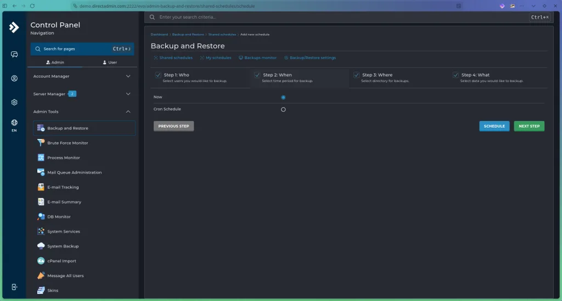Viewport: 562px width, 301px height.
Task: Click the browser back arrow
Action: [x=14, y=5]
